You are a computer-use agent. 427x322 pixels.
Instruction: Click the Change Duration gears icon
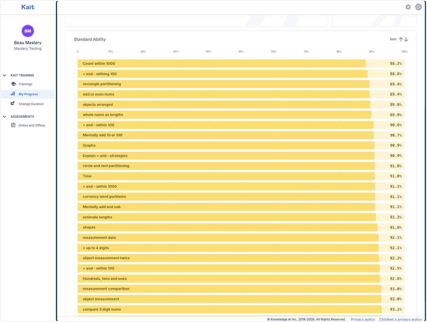(13, 104)
